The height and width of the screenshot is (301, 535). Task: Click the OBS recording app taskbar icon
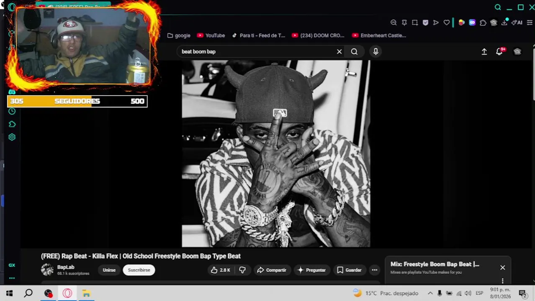pyautogui.click(x=48, y=293)
